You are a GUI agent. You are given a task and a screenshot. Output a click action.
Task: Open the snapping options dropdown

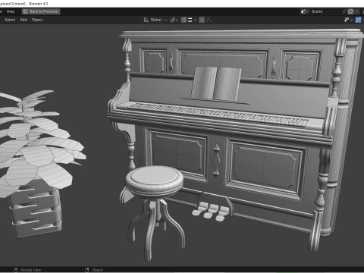192,20
